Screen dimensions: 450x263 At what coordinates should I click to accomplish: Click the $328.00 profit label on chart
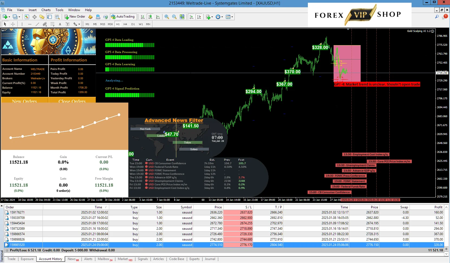[x=320, y=47]
